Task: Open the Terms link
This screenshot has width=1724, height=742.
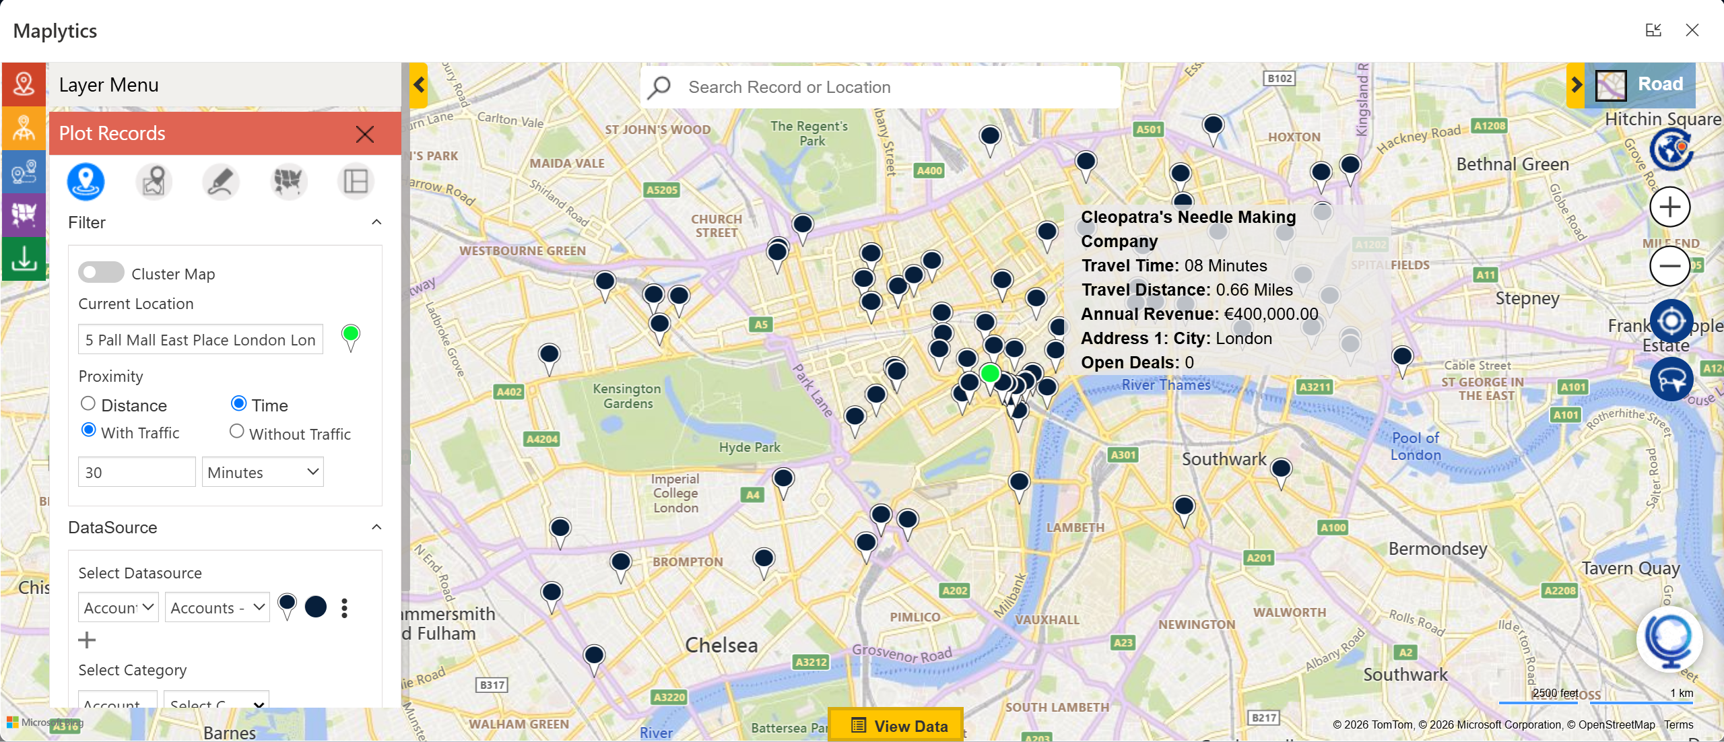Action: pyautogui.click(x=1679, y=724)
